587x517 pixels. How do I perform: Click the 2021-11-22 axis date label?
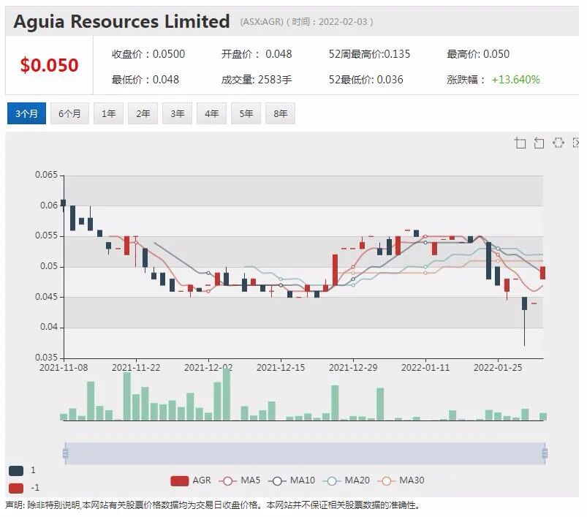[136, 368]
